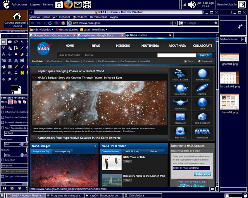Toggle the Esquinas redondeadas checkbox
The image size is (248, 198).
pyautogui.click(x=3, y=117)
